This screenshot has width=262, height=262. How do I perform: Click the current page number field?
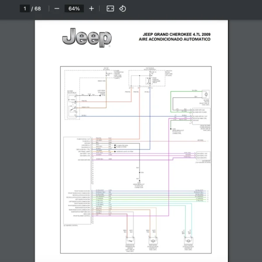(x=25, y=9)
